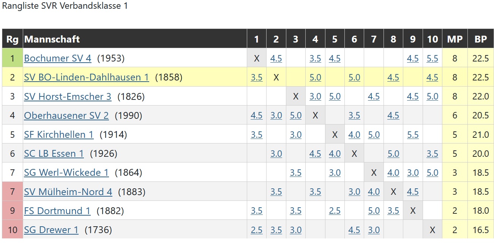494x246 pixels.
Task: Click the SC LB Essen 1 link
Action: click(54, 154)
